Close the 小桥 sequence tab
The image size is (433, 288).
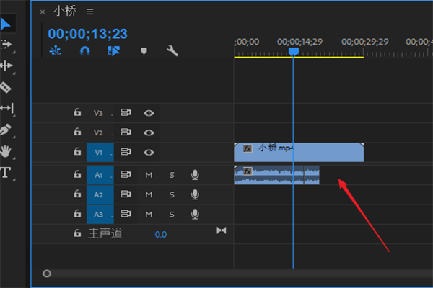click(x=43, y=12)
